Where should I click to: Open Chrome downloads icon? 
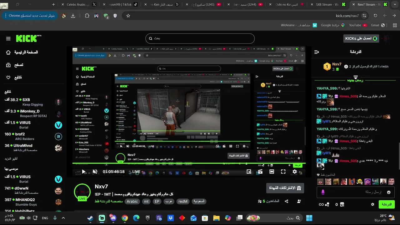click(x=73, y=16)
